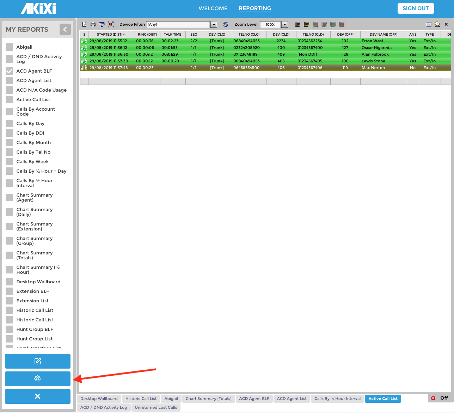Screen dimensions: 454x413
Task: Click the first telephone icon in toolbar
Action: tap(298, 25)
